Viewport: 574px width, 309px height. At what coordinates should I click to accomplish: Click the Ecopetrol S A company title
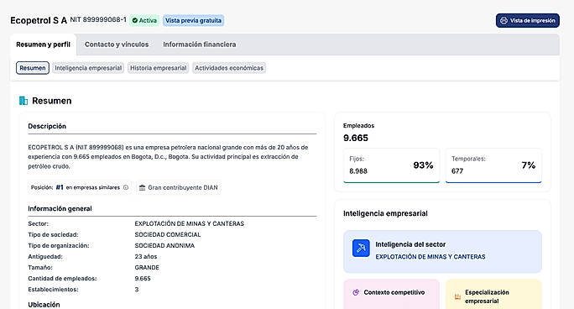click(39, 20)
